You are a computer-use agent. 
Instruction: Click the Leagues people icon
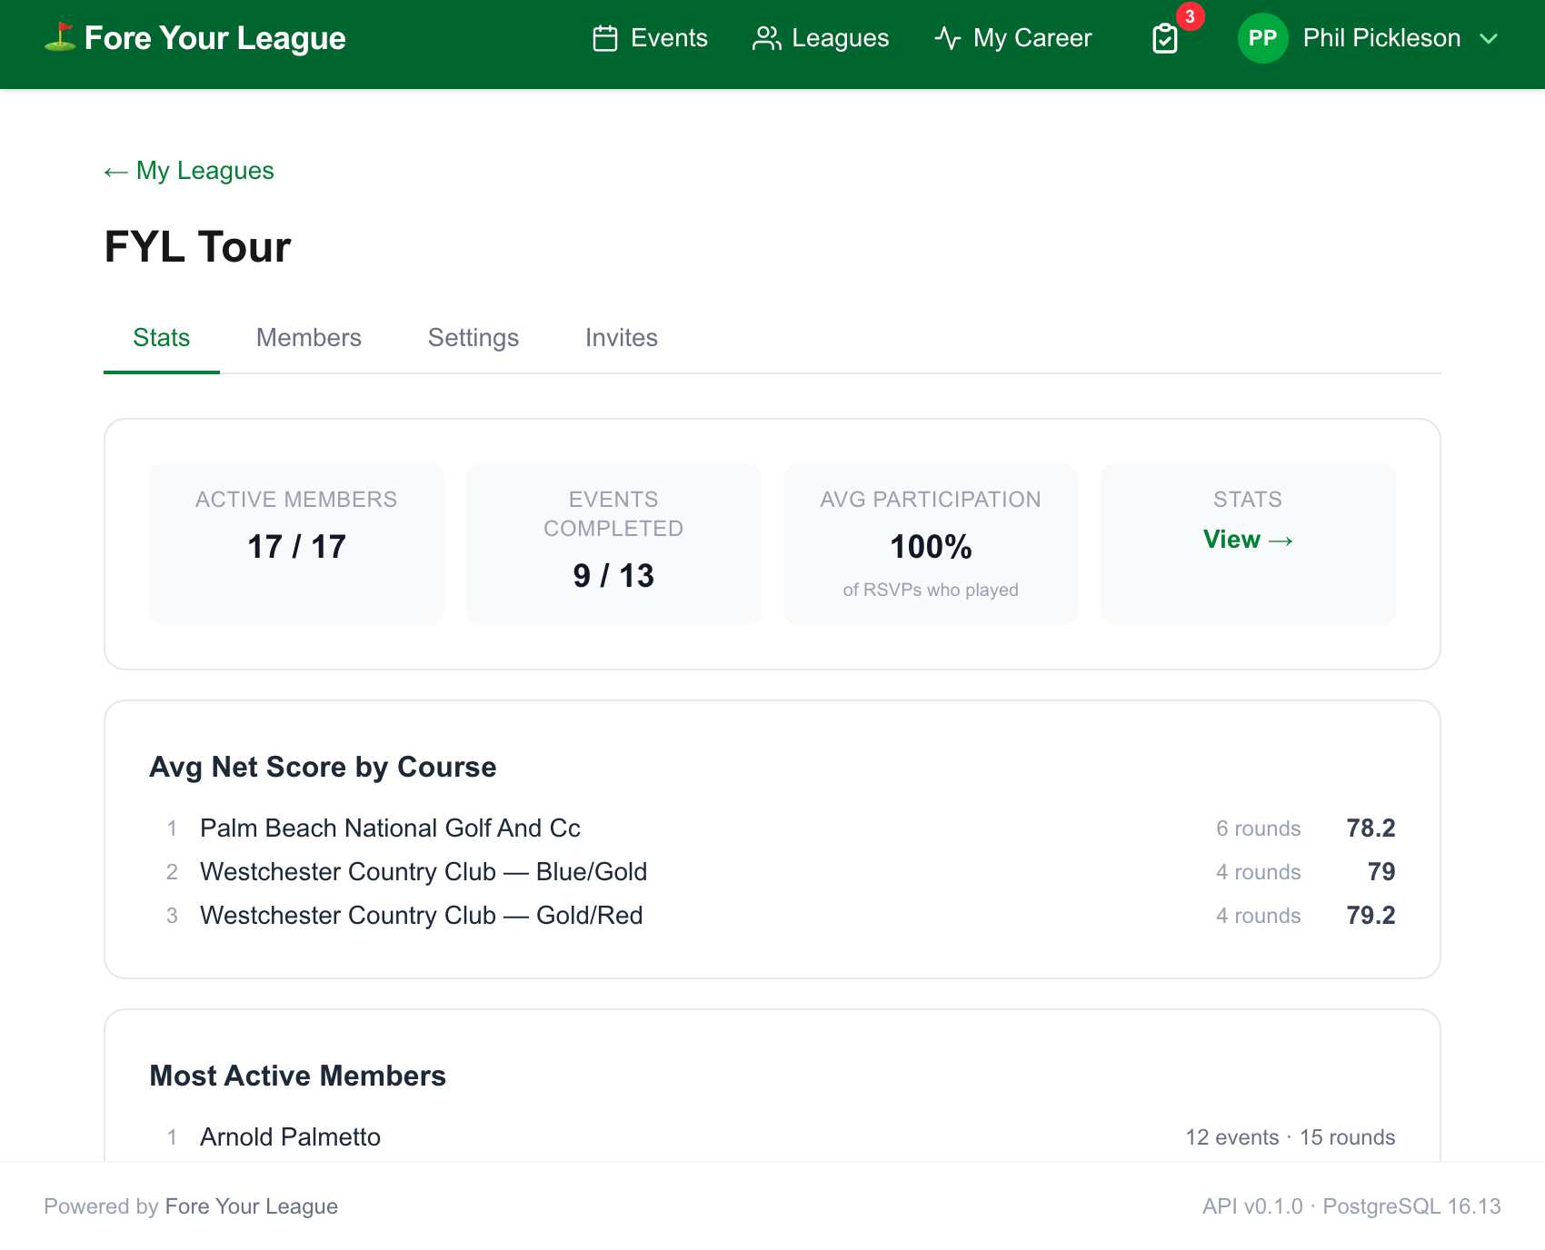tap(766, 38)
